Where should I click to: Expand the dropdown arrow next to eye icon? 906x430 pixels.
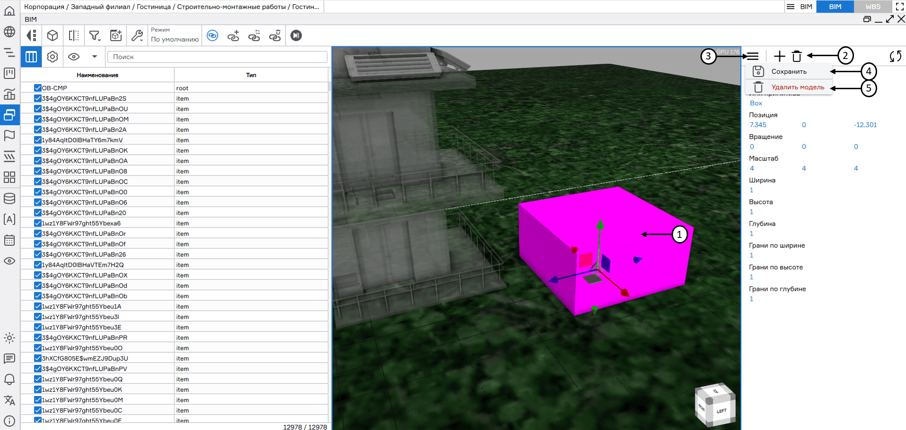[95, 57]
